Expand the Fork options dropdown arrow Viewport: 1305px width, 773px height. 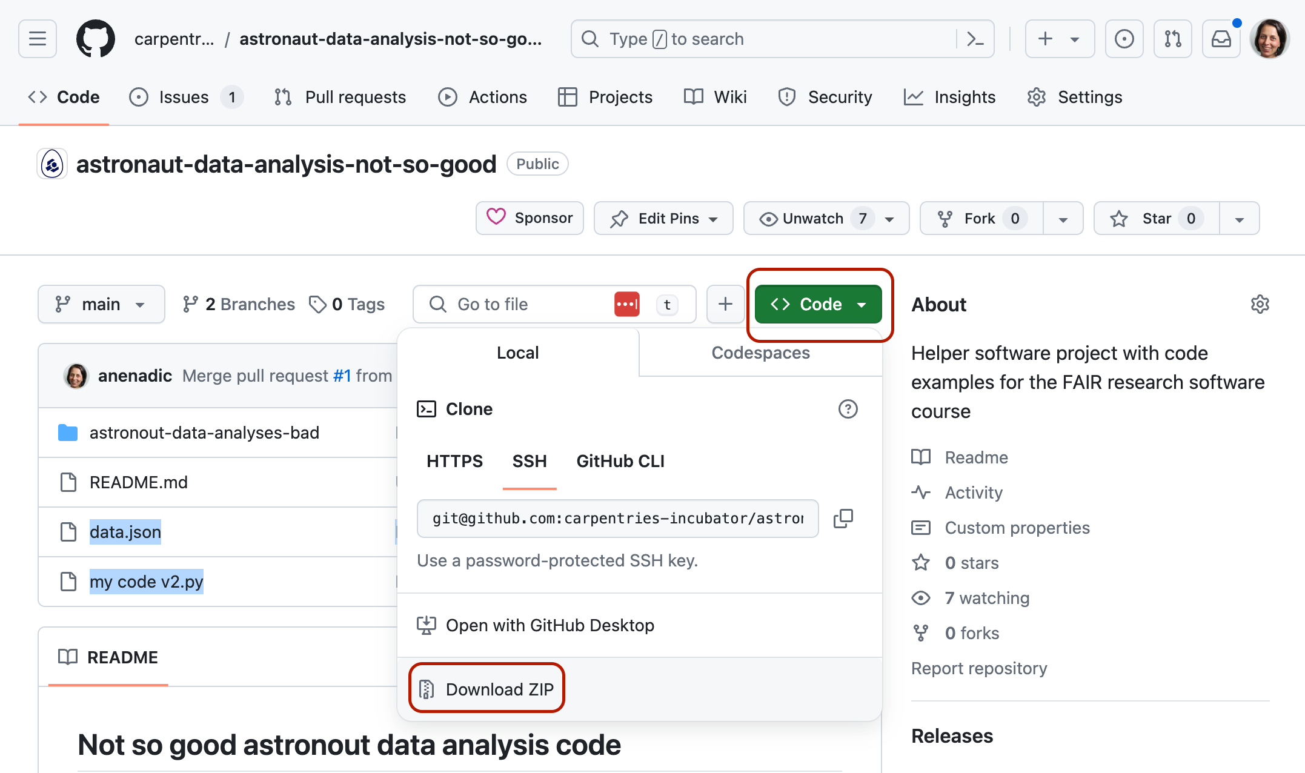1063,218
